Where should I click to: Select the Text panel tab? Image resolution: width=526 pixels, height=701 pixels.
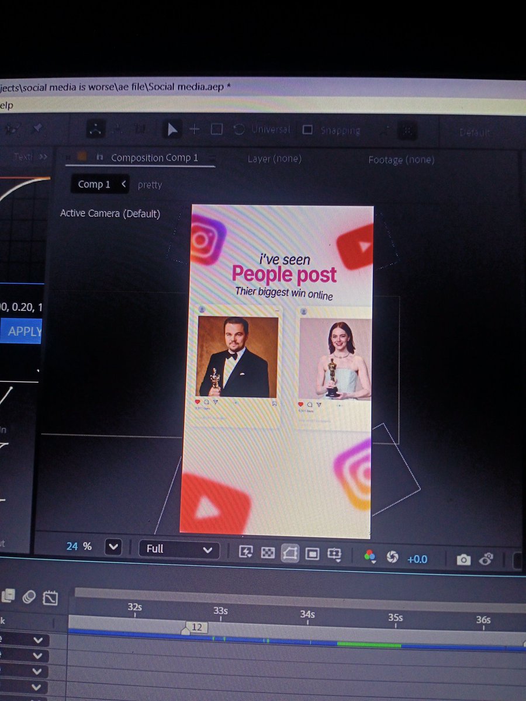click(x=22, y=157)
